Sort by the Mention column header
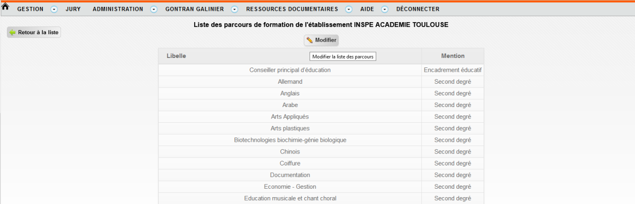Viewport: 635px width, 204px height. (452, 56)
